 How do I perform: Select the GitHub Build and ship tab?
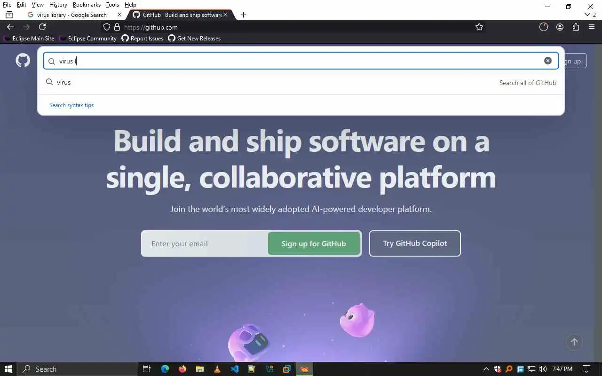point(182,15)
